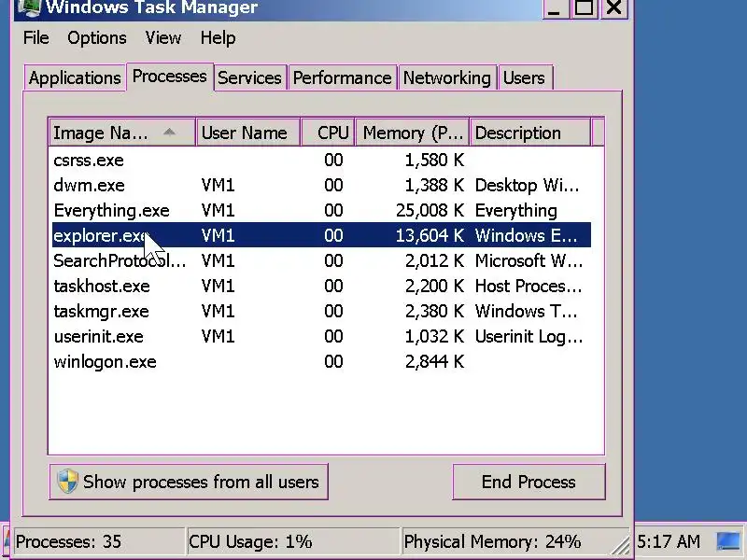This screenshot has height=560, width=747.
Task: Click the 13,604 K memory value
Action: pyautogui.click(x=430, y=235)
